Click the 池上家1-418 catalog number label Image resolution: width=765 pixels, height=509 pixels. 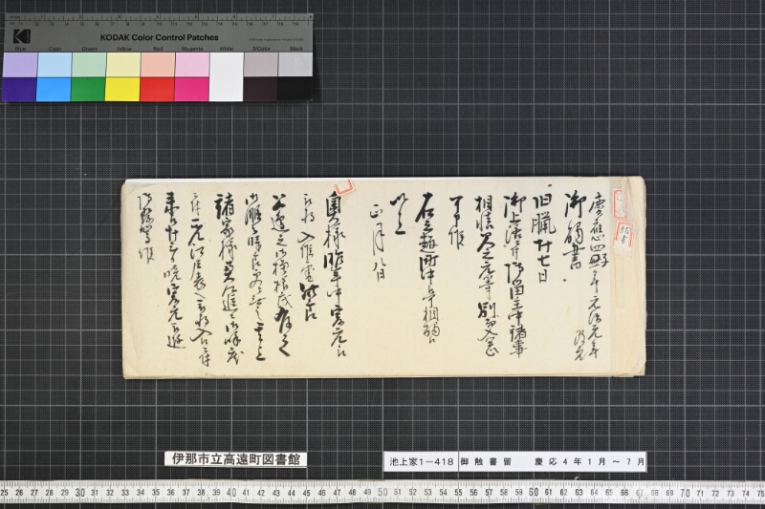pyautogui.click(x=420, y=461)
